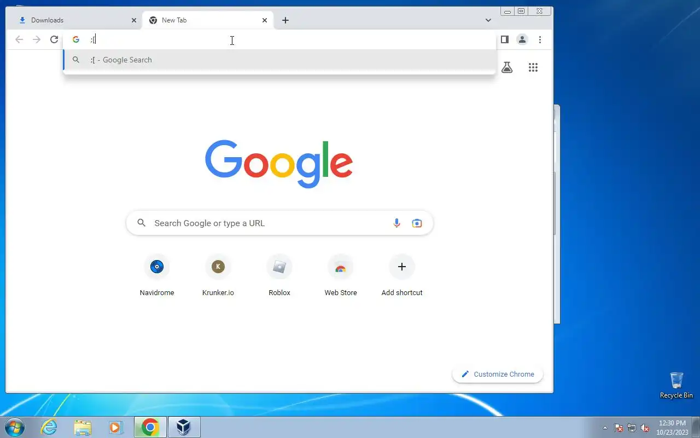Click the Customize Chrome button

click(498, 374)
